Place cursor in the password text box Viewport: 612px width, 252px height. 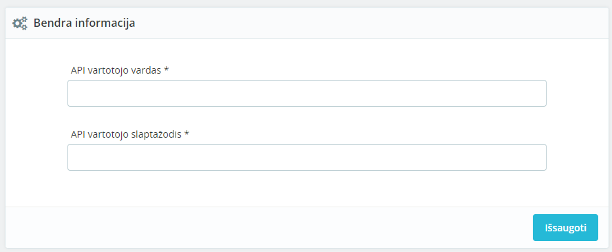[307, 157]
